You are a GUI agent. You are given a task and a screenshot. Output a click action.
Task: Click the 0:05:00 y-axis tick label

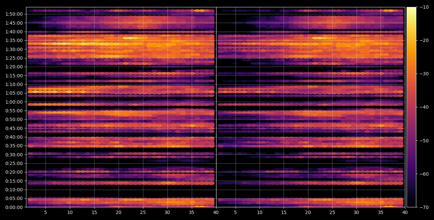click(x=14, y=198)
